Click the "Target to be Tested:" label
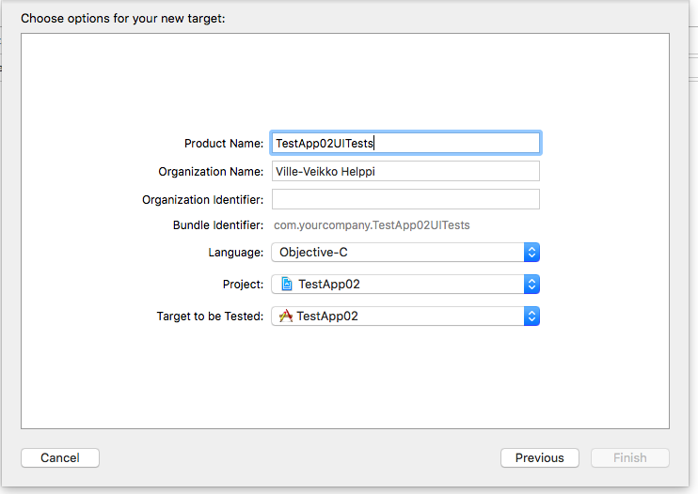 pos(210,316)
